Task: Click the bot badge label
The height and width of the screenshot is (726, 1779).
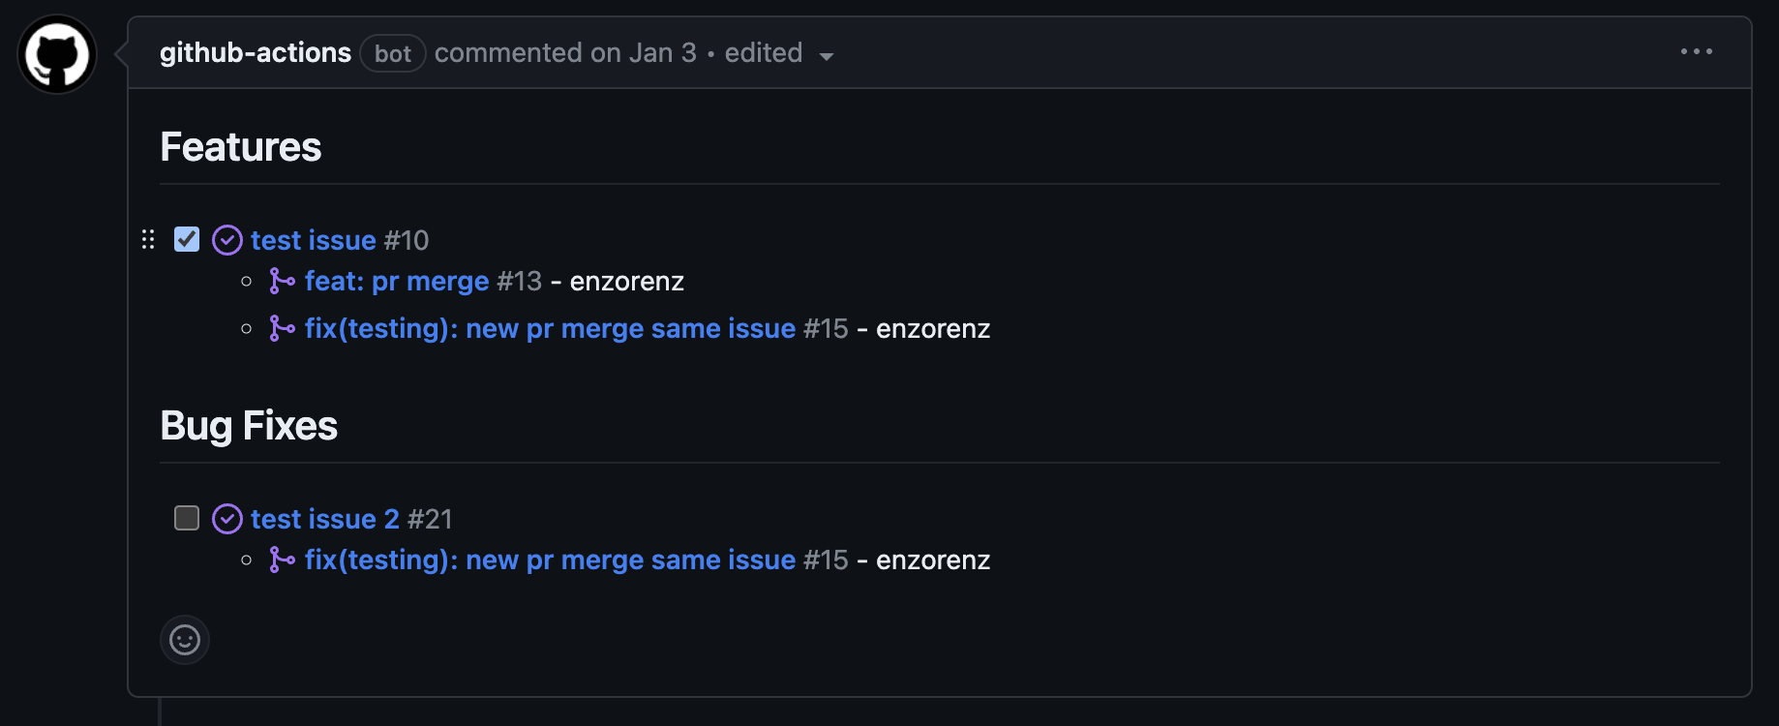Action: coord(393,53)
